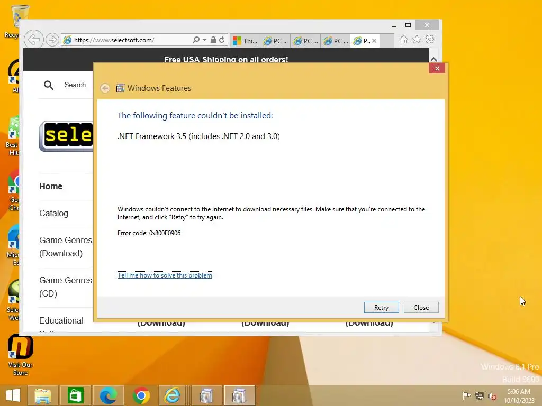Click the Selectsoft logo on the web page

(66, 136)
